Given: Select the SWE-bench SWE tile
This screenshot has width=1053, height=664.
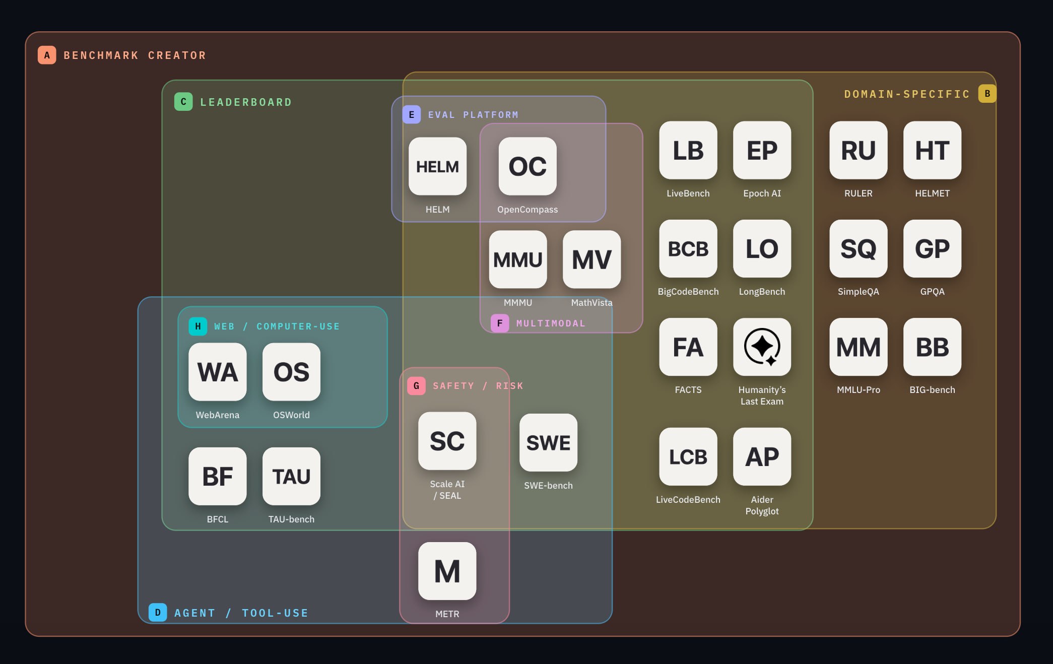Looking at the screenshot, I should pos(548,442).
